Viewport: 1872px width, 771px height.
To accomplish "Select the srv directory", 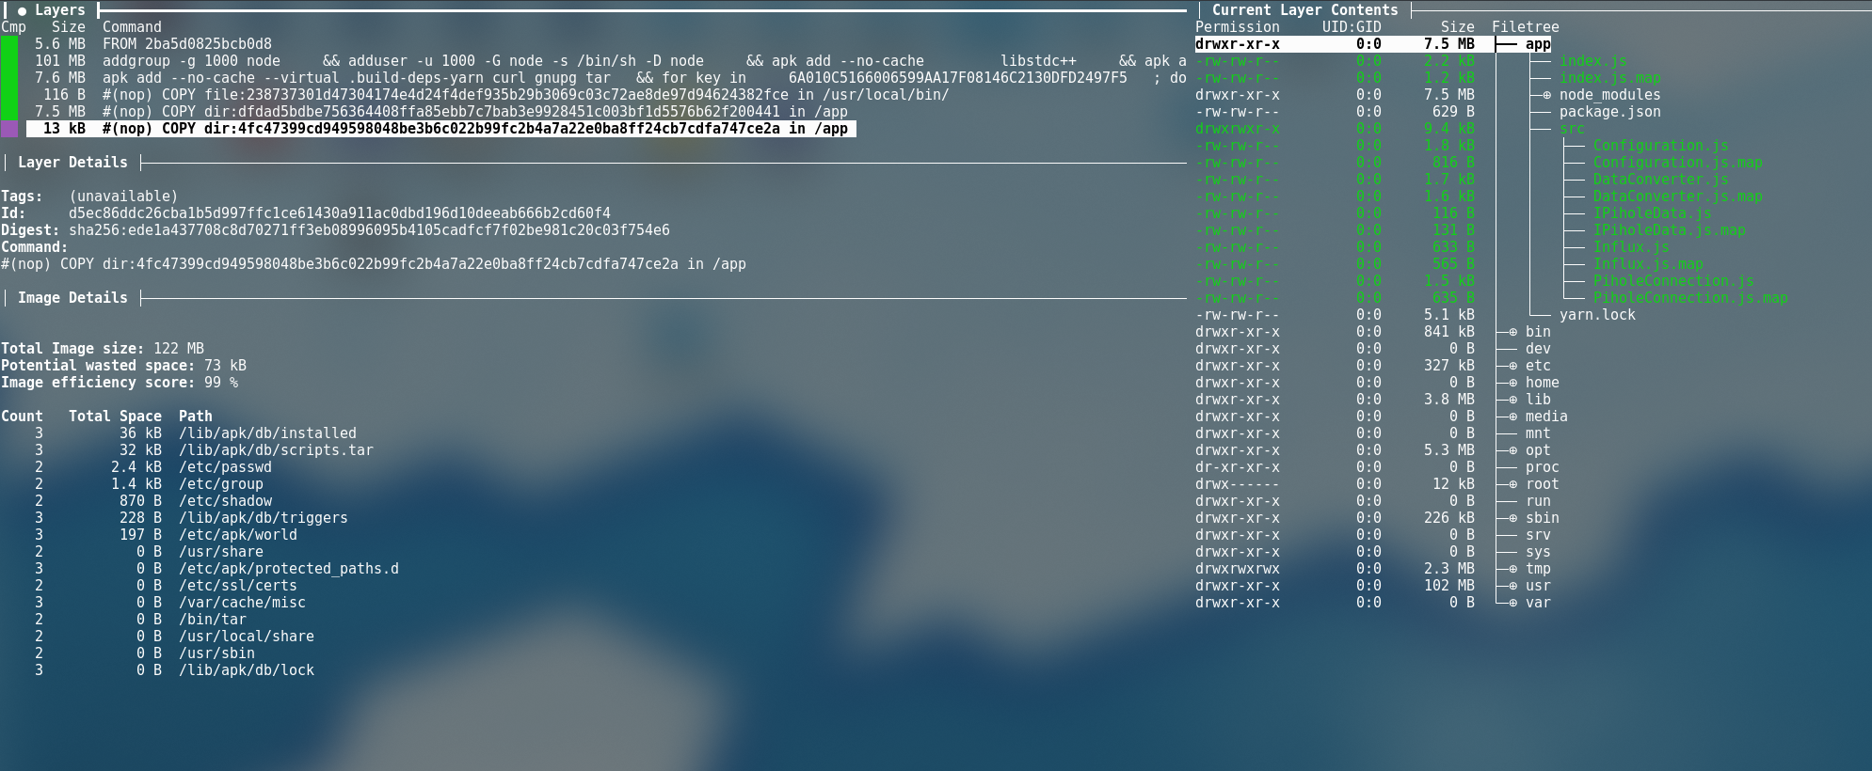I will 1538,535.
